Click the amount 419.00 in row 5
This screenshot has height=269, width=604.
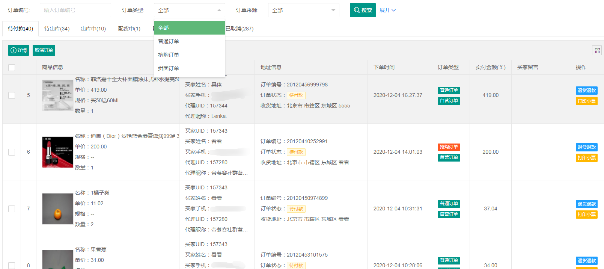(491, 95)
